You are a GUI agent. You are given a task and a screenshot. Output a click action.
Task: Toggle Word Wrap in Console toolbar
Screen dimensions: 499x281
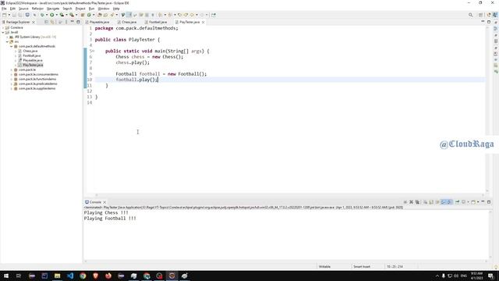click(x=437, y=202)
